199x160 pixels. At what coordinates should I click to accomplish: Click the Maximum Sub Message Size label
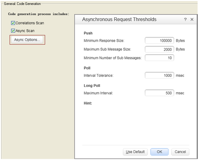[107, 49]
